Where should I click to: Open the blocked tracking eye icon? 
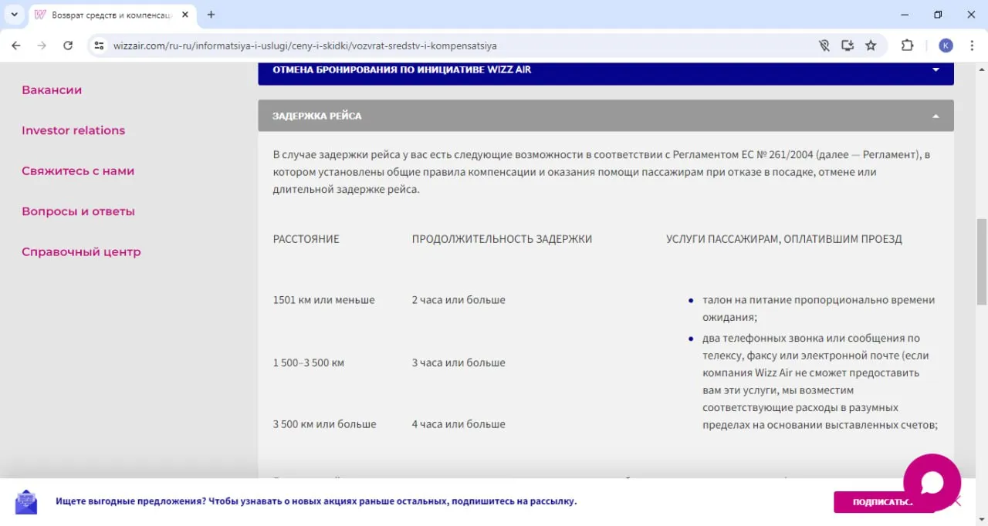coord(824,46)
